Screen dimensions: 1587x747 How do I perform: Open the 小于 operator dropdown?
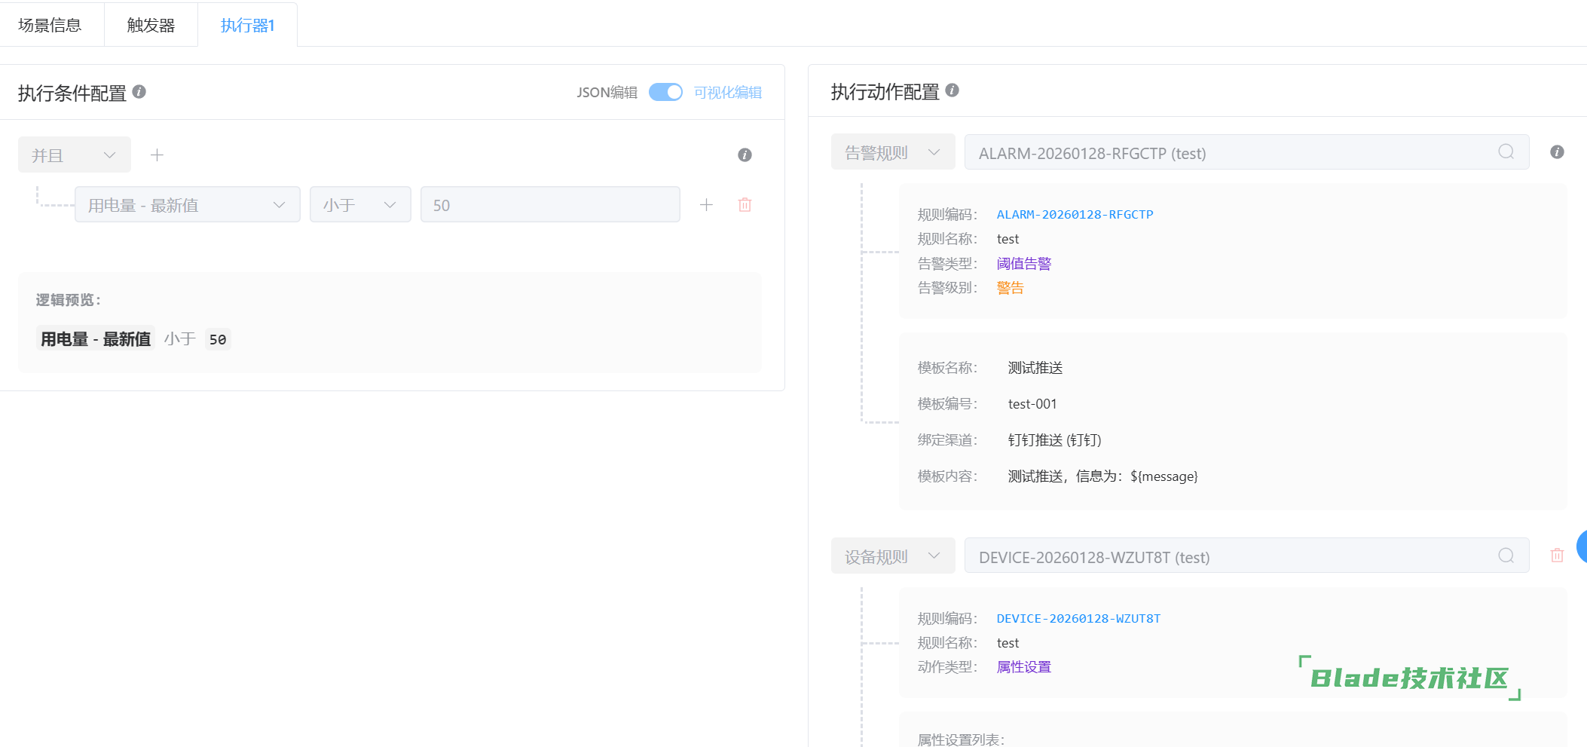pyautogui.click(x=359, y=205)
